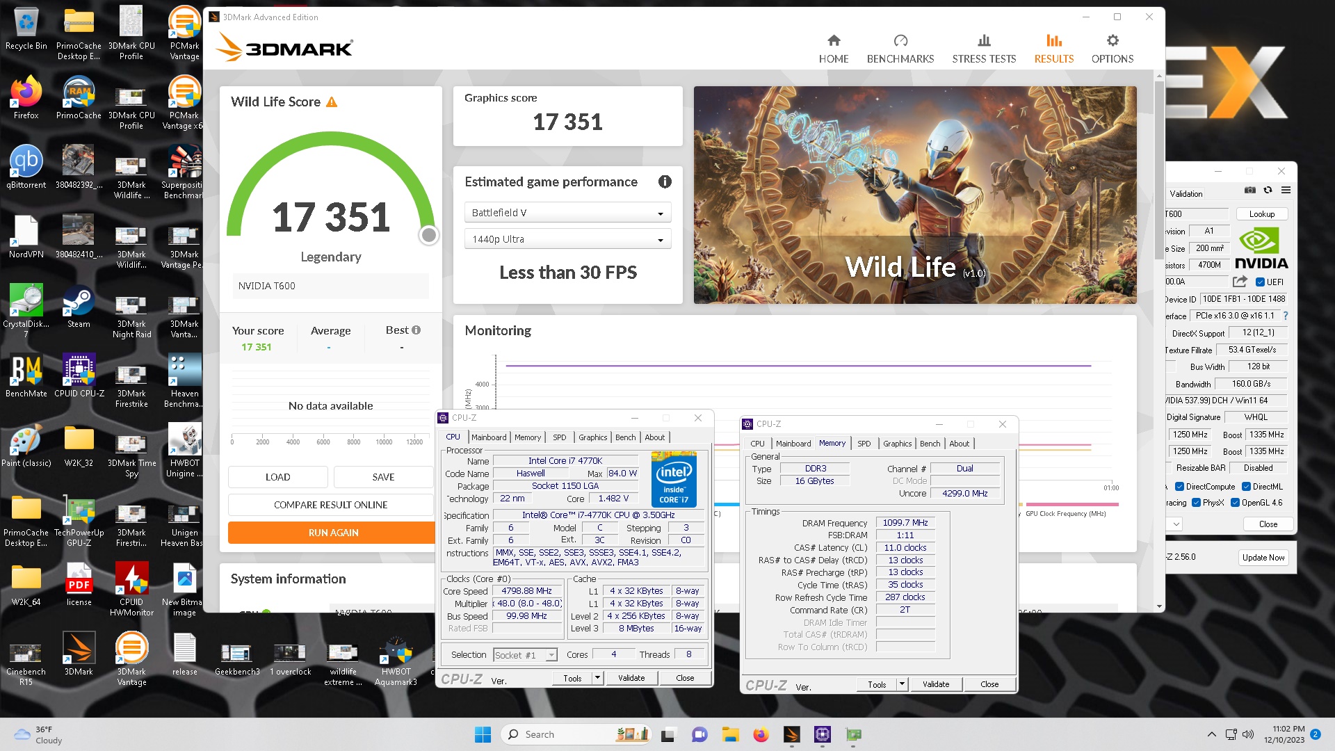Screen dimensions: 1335x751
Task: Open qBittorrent desktop icon
Action: point(26,167)
